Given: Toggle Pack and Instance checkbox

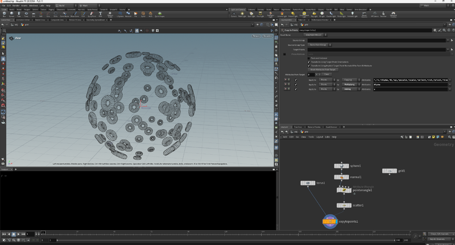Looking at the screenshot, I should click(309, 59).
